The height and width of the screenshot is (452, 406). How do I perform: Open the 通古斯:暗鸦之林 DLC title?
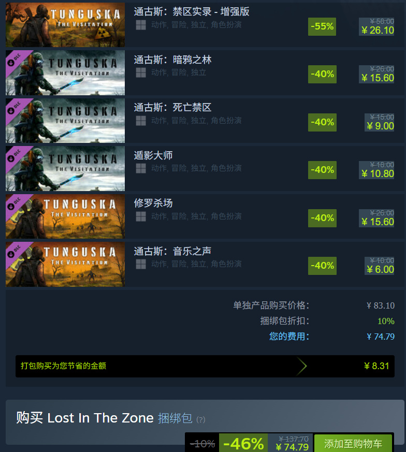[x=172, y=60]
